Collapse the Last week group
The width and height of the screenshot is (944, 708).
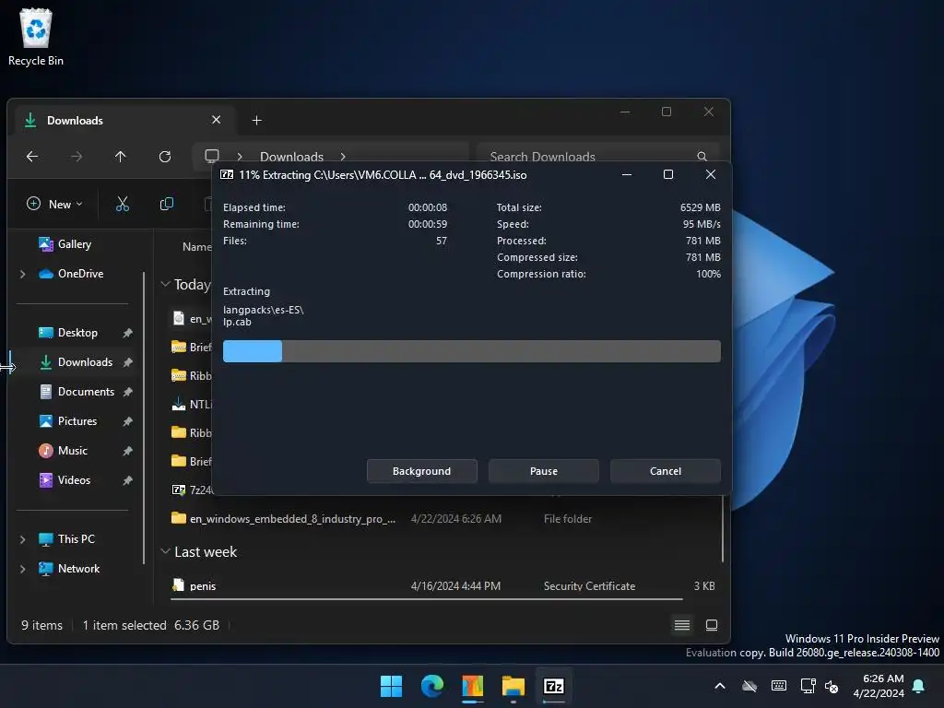coord(165,551)
